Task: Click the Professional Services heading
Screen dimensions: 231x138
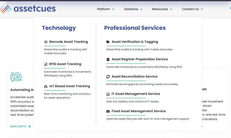Action: coord(135,28)
